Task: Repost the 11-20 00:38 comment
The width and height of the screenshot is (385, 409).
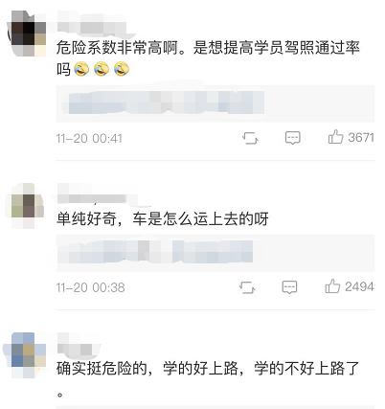Action: click(x=247, y=287)
